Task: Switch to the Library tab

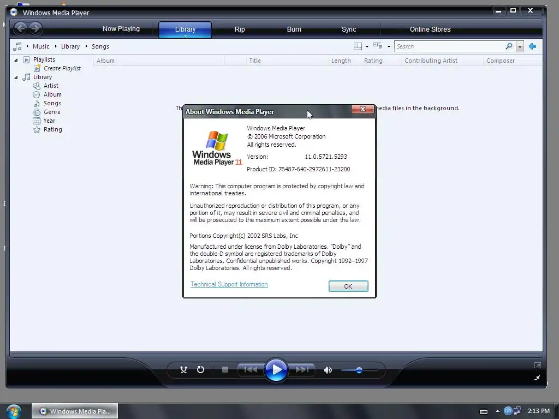Action: (x=185, y=29)
